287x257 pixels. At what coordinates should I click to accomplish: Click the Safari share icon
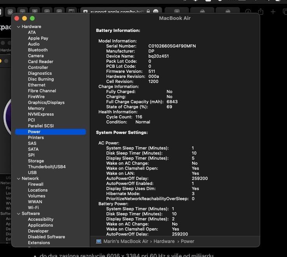[x=261, y=12]
